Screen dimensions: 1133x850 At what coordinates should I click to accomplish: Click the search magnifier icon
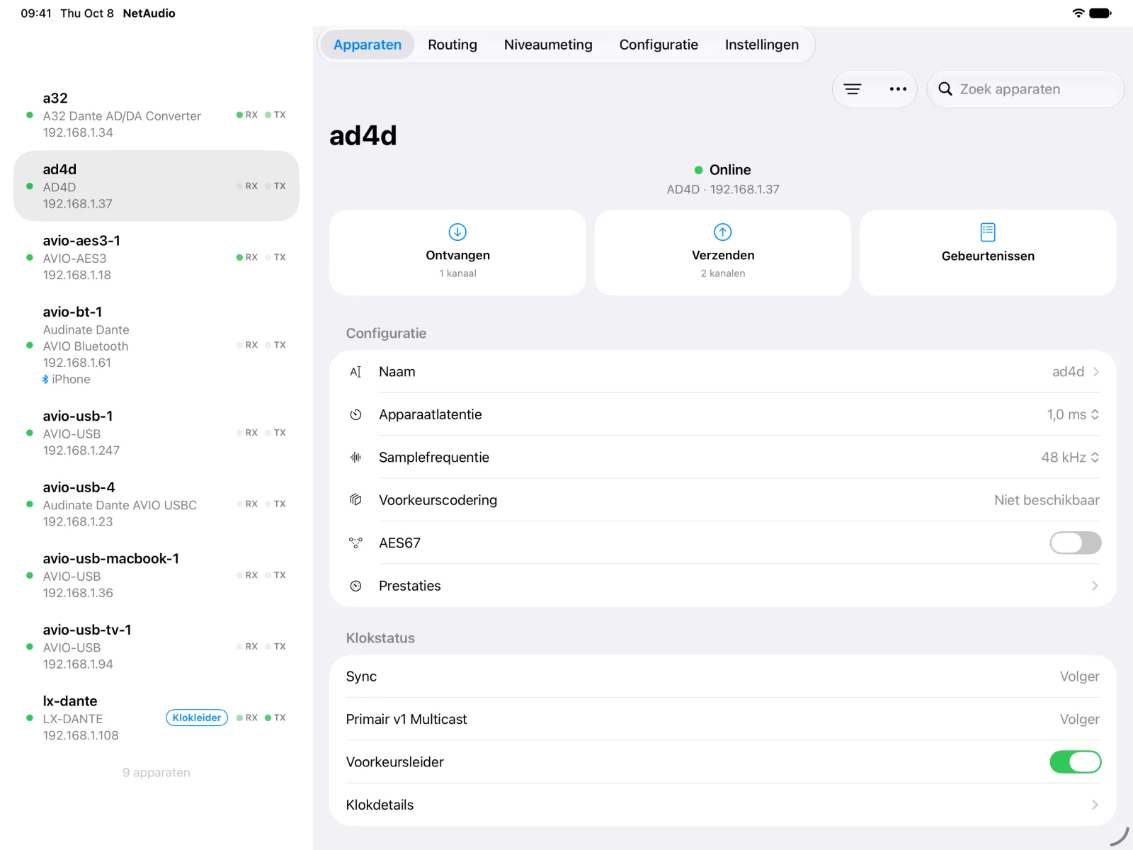click(x=945, y=89)
